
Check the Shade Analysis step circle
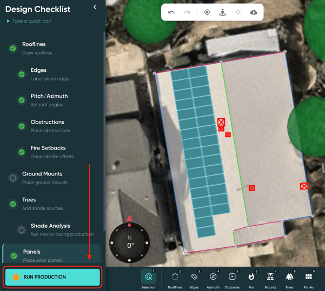coord(22,230)
